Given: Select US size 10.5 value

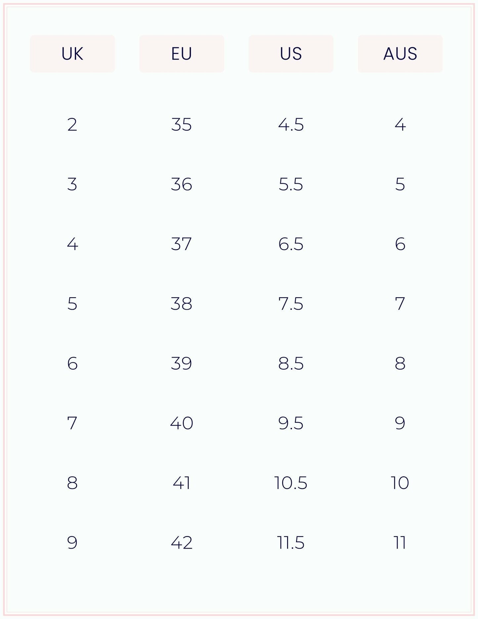Looking at the screenshot, I should tap(291, 483).
